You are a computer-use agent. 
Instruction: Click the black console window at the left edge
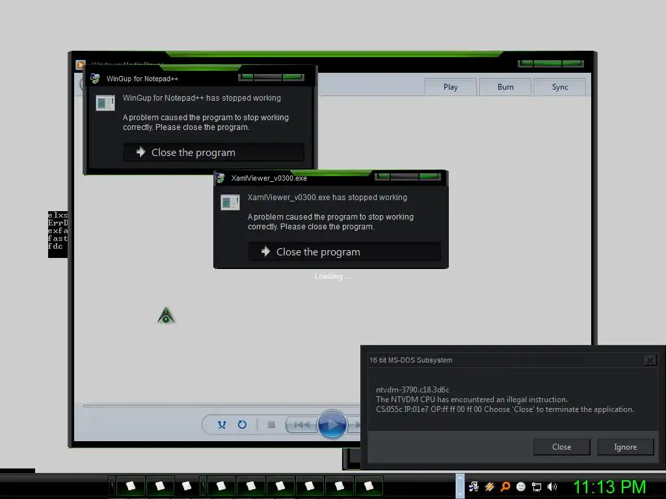[57, 234]
